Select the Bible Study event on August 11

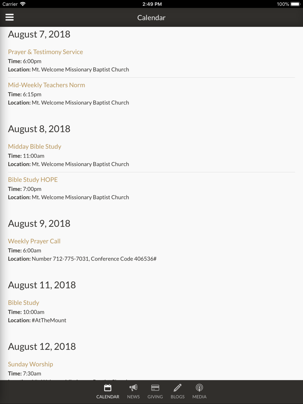click(24, 303)
